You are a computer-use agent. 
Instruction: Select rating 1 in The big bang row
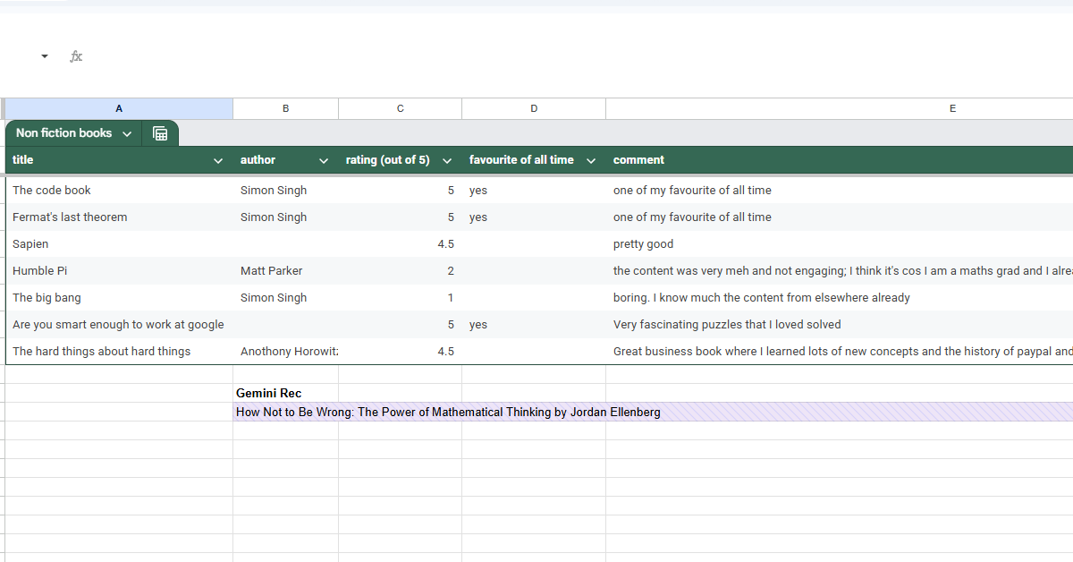coord(400,297)
